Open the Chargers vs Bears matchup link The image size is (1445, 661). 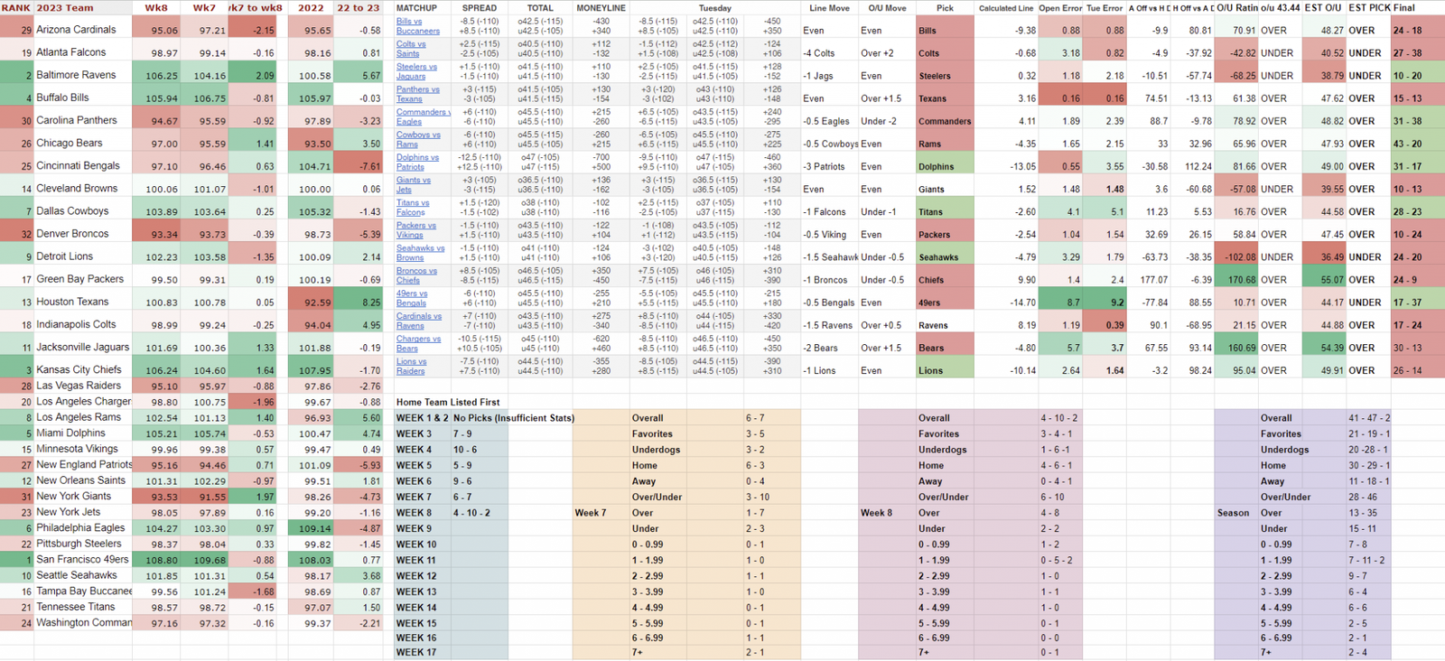point(418,343)
